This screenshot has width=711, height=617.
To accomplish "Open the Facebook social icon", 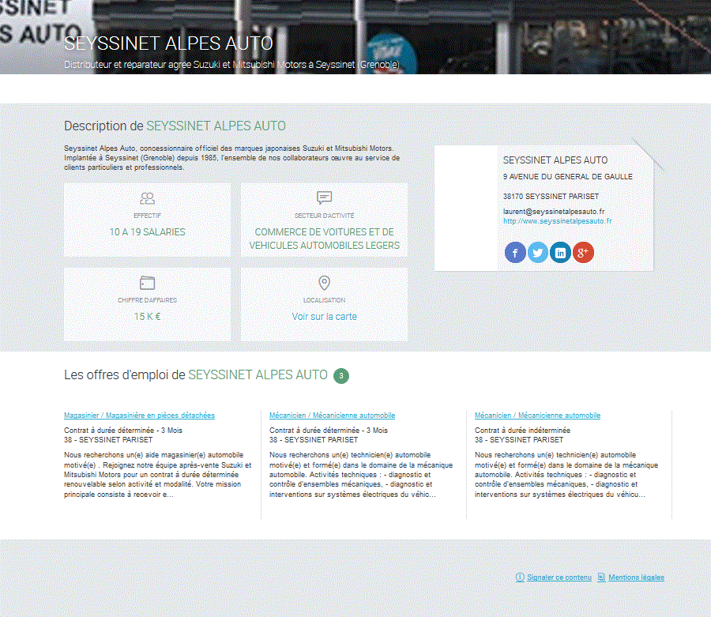I will click(515, 253).
